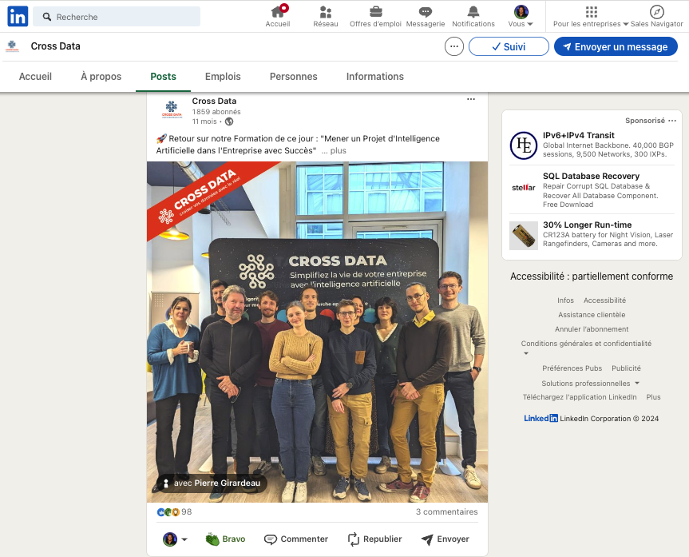Click the Envoyer share button
The image size is (689, 557).
click(x=445, y=539)
